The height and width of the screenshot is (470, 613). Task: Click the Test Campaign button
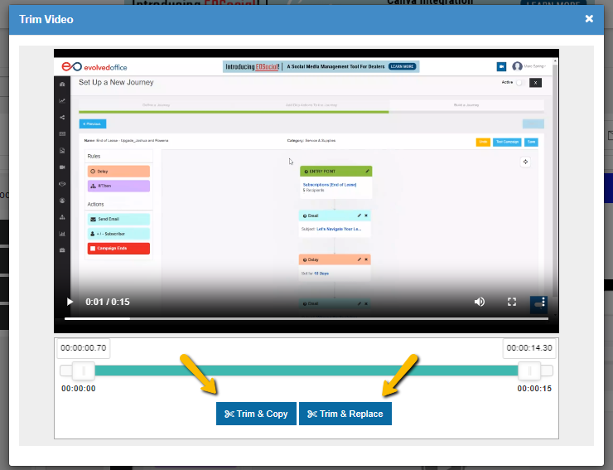point(507,142)
